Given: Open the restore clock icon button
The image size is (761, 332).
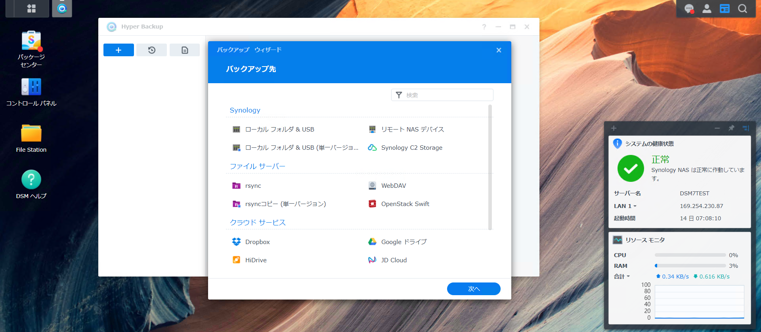Looking at the screenshot, I should click(151, 50).
